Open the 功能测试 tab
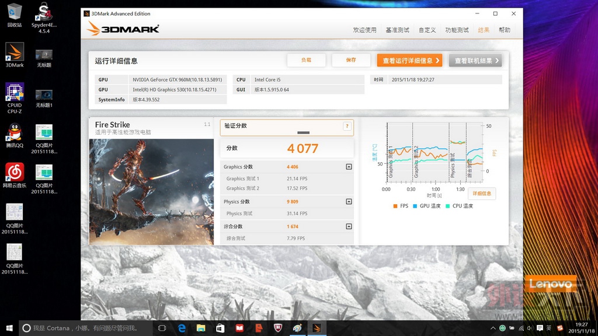Image resolution: width=598 pixels, height=336 pixels. point(457,30)
